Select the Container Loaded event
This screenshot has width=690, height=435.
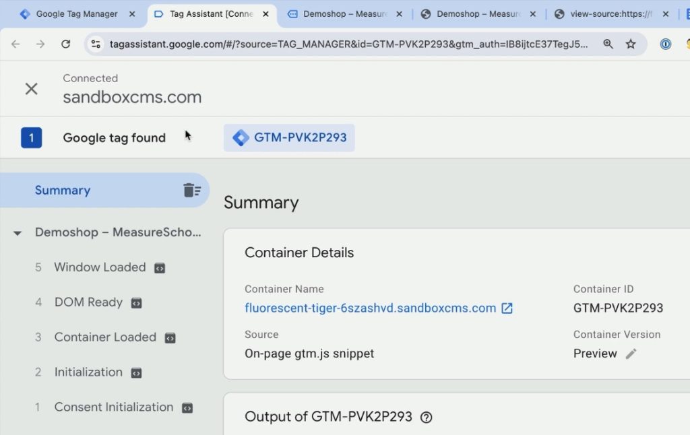[105, 337]
